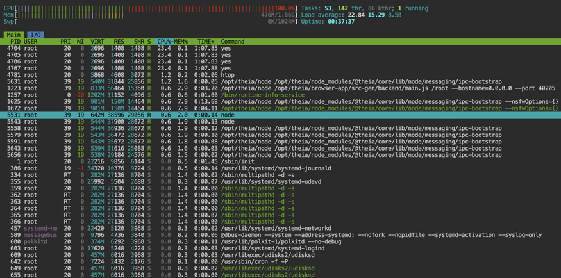
Task: Switch to the Main tab
Action: pyautogui.click(x=14, y=35)
